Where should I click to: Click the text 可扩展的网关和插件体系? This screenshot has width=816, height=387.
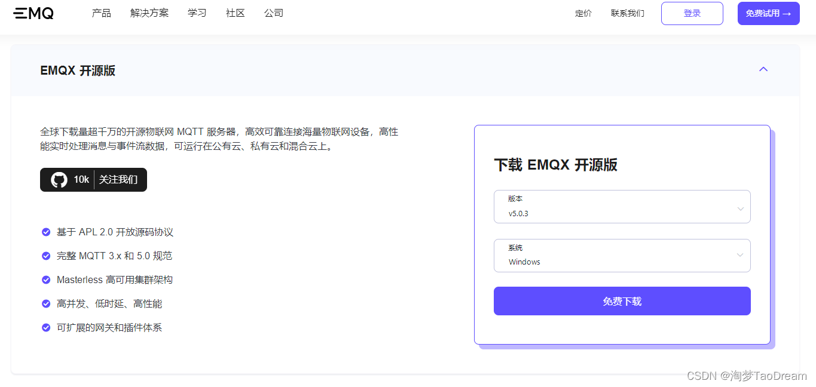pos(109,327)
